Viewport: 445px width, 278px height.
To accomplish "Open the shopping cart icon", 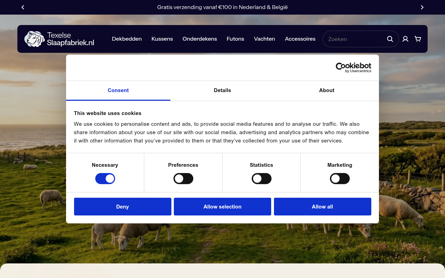I will tap(418, 39).
